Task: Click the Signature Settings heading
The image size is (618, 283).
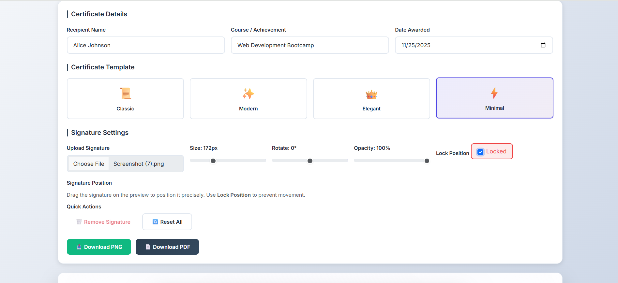Action: click(100, 133)
